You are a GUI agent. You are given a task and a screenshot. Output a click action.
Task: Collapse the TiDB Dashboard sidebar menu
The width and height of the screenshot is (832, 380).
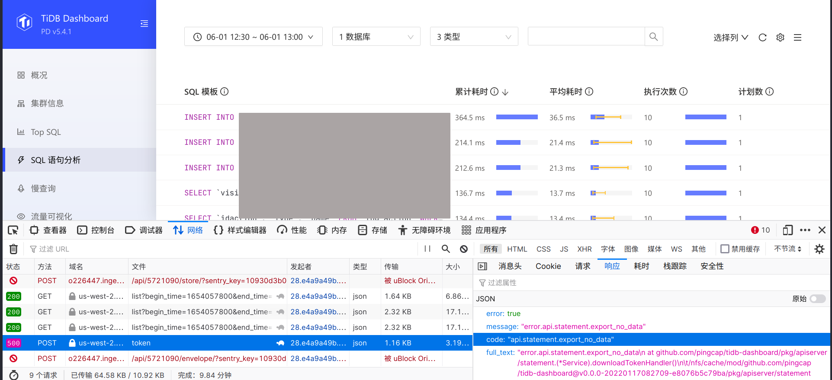145,24
